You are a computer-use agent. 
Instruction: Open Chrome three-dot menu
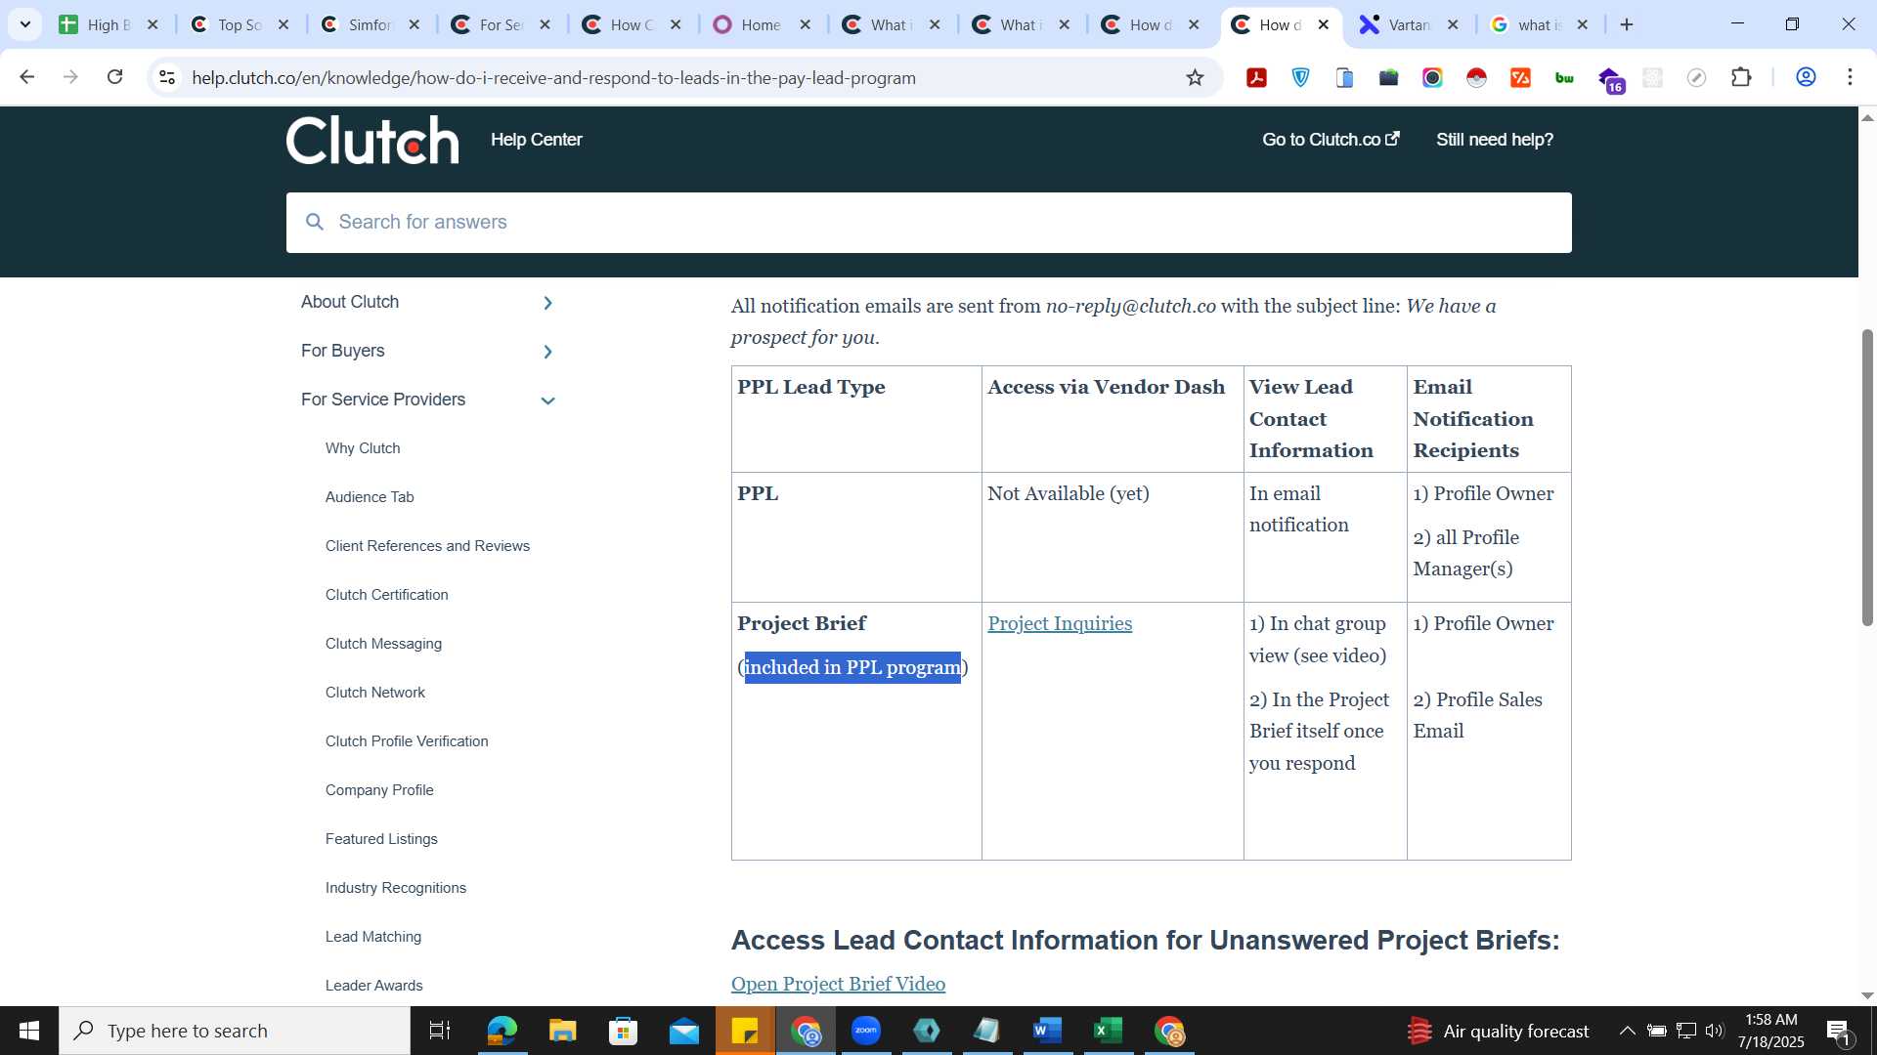1850,77
